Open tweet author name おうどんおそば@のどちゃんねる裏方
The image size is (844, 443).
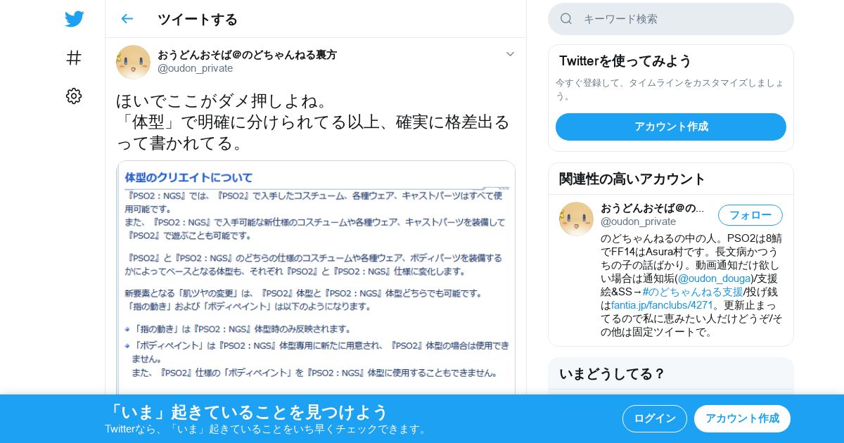pos(247,54)
